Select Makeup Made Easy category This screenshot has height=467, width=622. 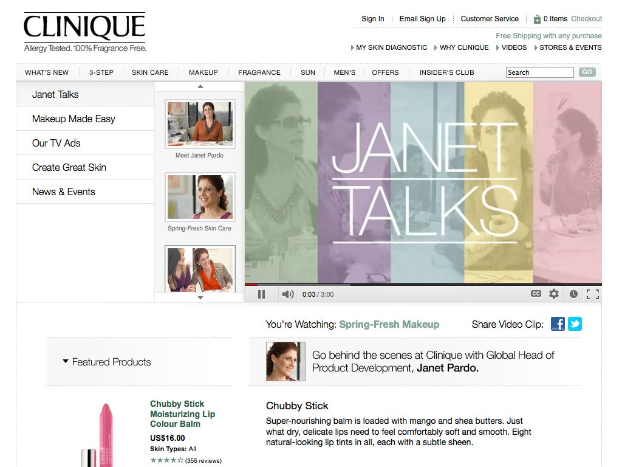pyautogui.click(x=85, y=119)
